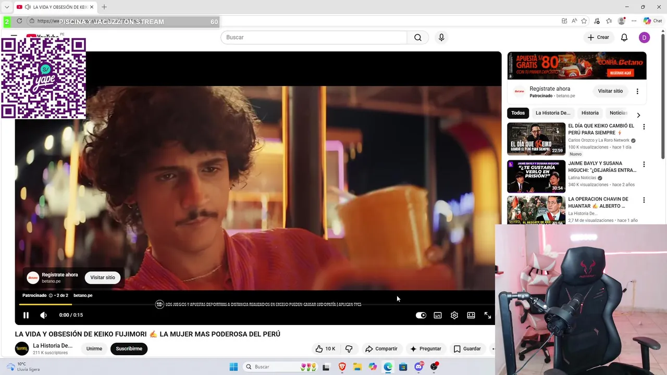The height and width of the screenshot is (375, 667).
Task: Click the Compartir button
Action: (x=381, y=348)
